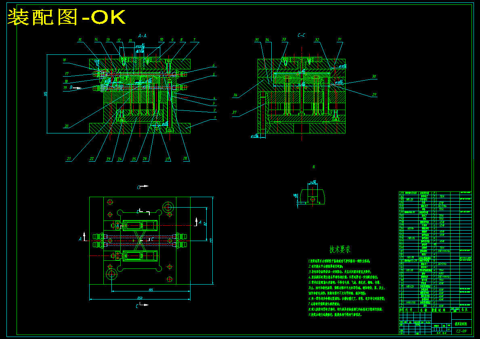This screenshot has width=480, height=339.
Task: Pick callout number 21 below A-A section
Action: tap(69, 159)
